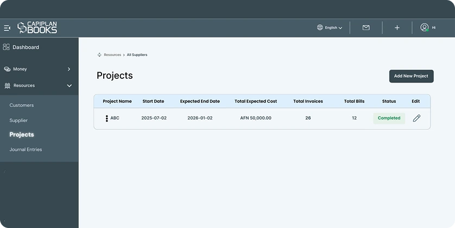Image resolution: width=455 pixels, height=228 pixels.
Task: Click the Resources breadcrumb link
Action: coord(112,54)
